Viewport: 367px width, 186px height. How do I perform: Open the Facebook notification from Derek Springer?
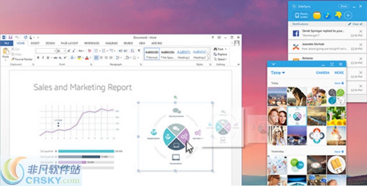327,33
